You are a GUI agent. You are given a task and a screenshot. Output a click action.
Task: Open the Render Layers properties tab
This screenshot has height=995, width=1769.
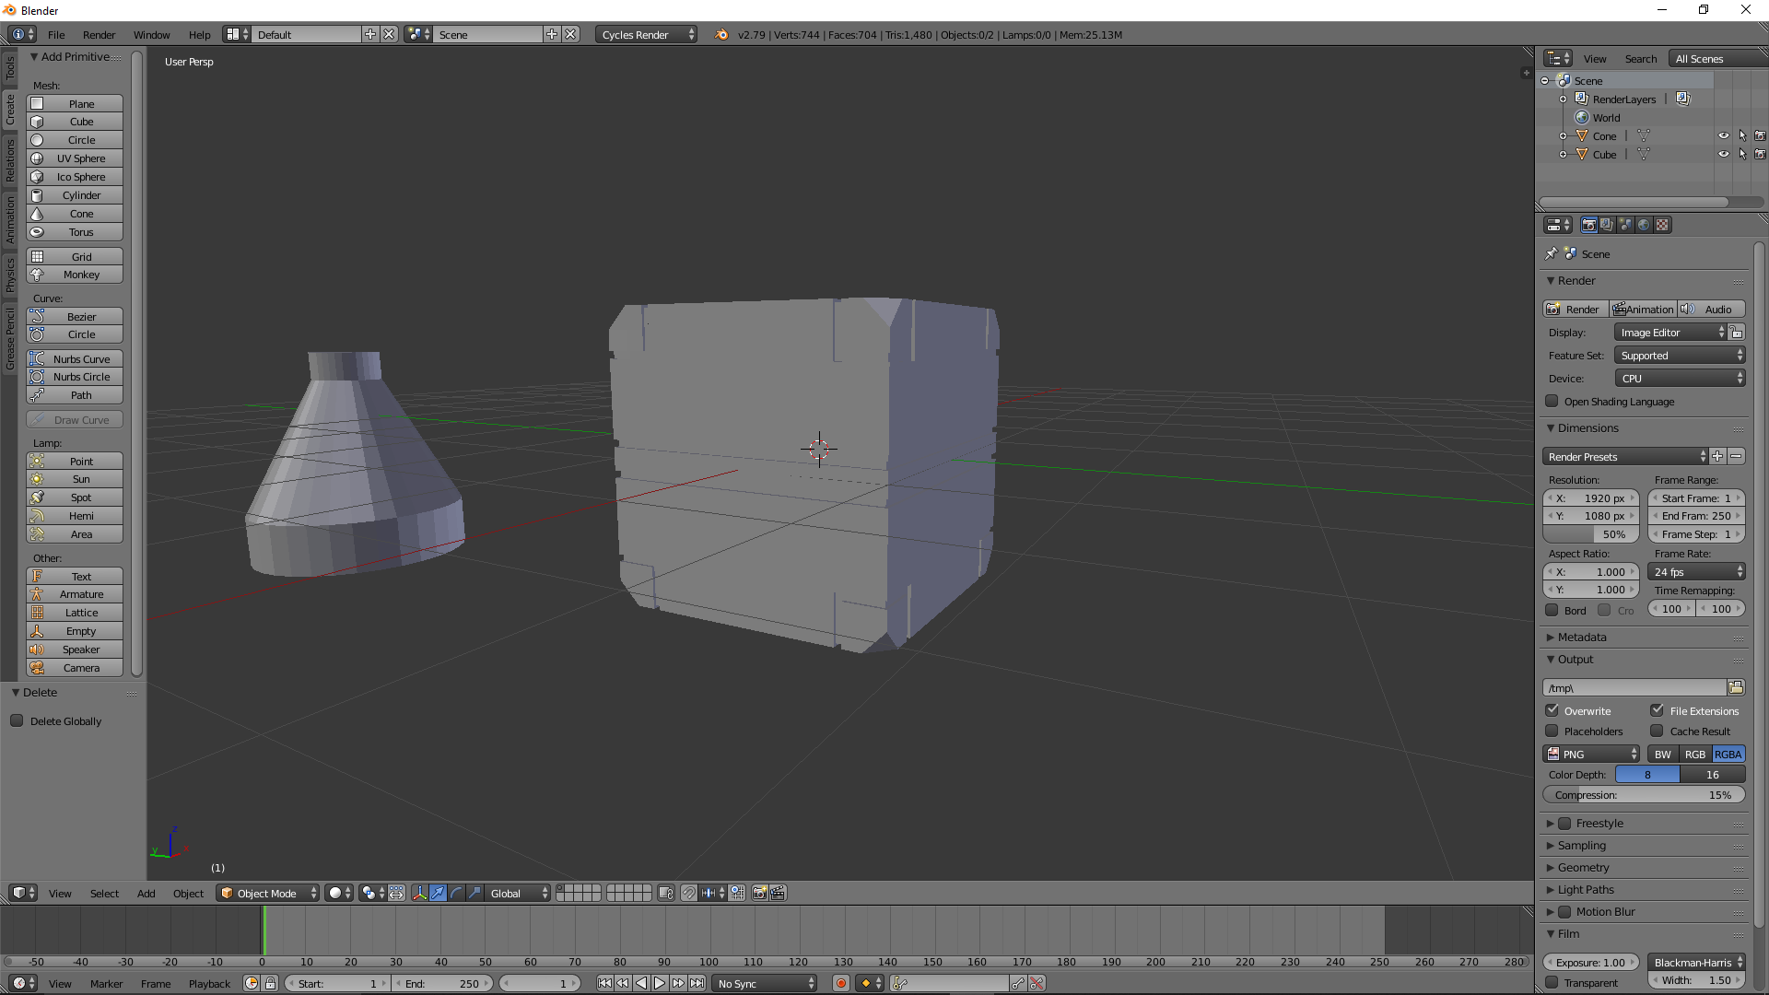[1606, 224]
